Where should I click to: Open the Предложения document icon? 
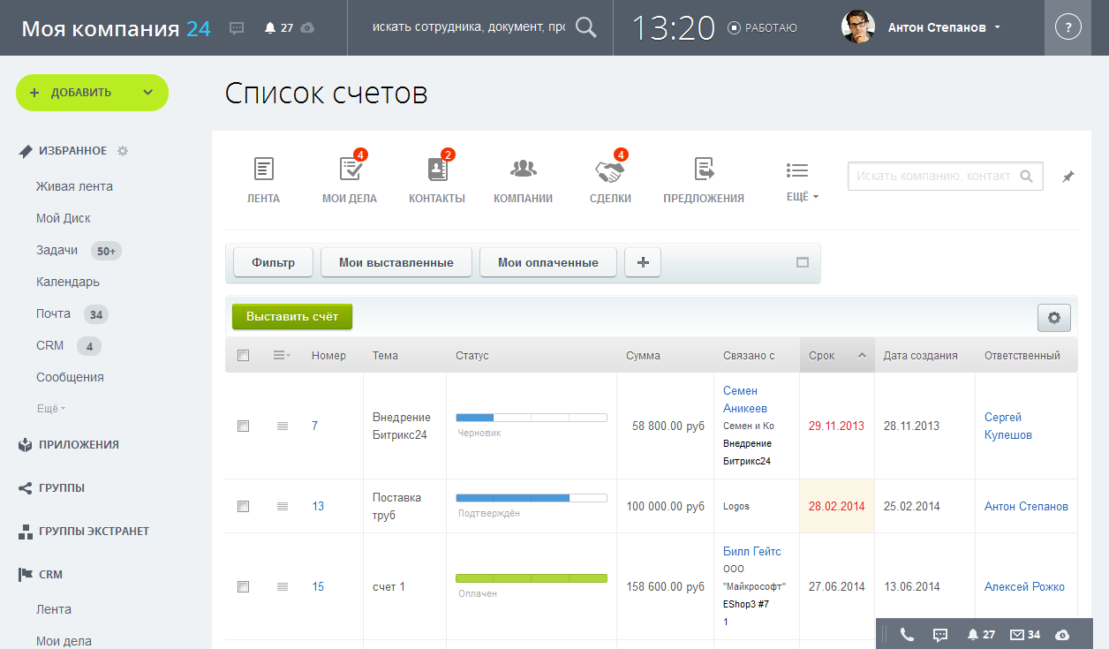click(x=704, y=170)
